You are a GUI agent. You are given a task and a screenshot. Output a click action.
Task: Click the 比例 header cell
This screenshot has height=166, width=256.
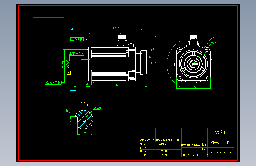tap(204, 145)
